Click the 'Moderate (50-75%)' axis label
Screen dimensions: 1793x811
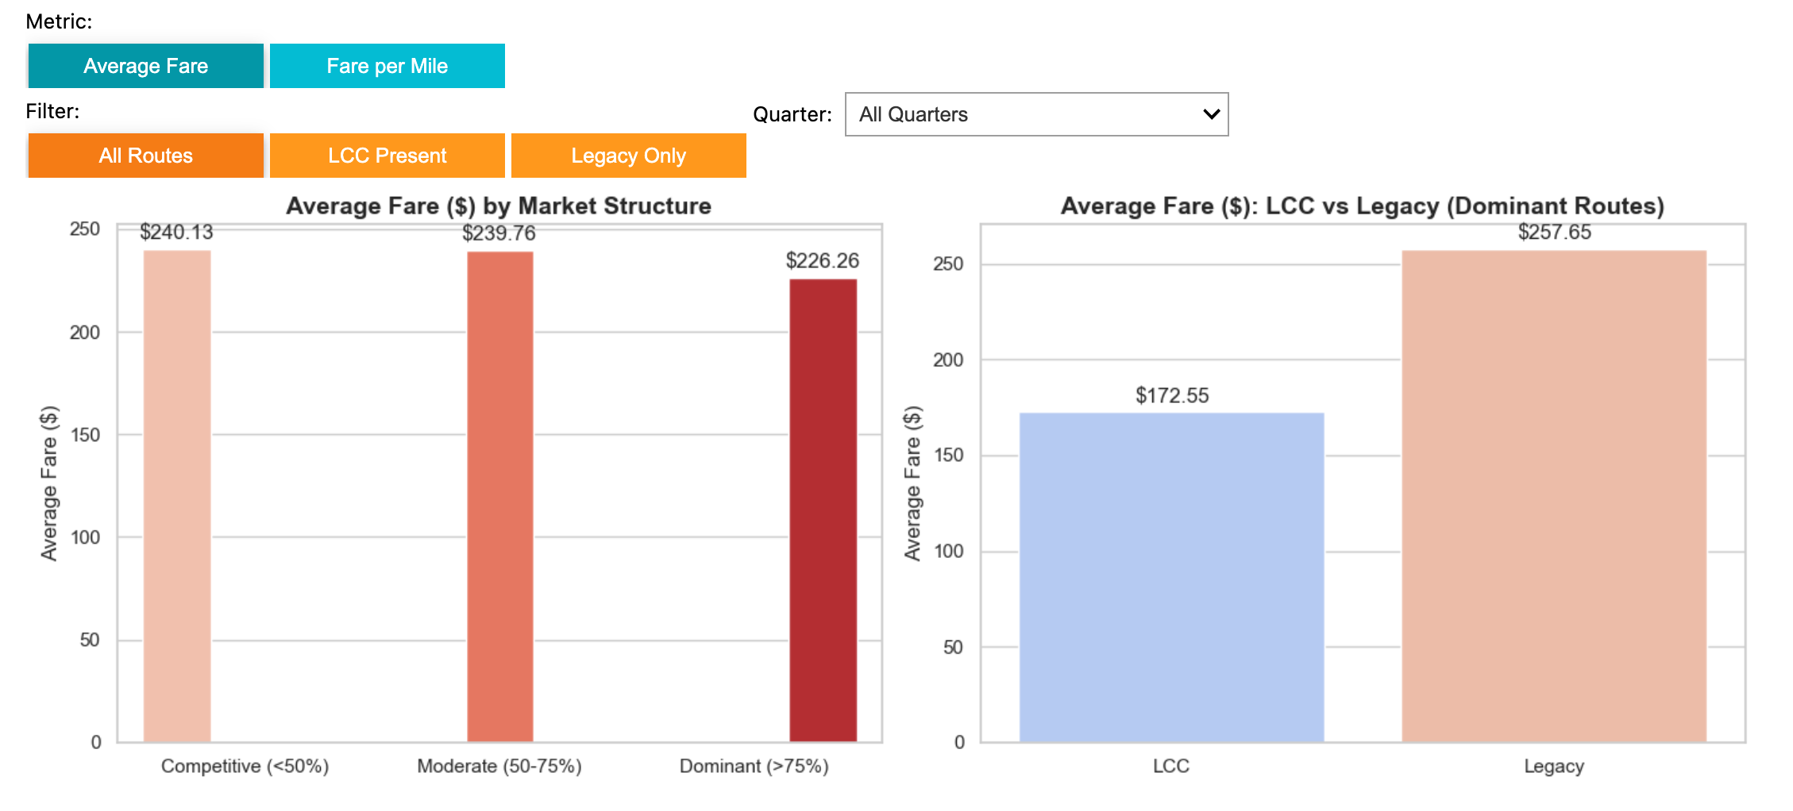tap(499, 766)
